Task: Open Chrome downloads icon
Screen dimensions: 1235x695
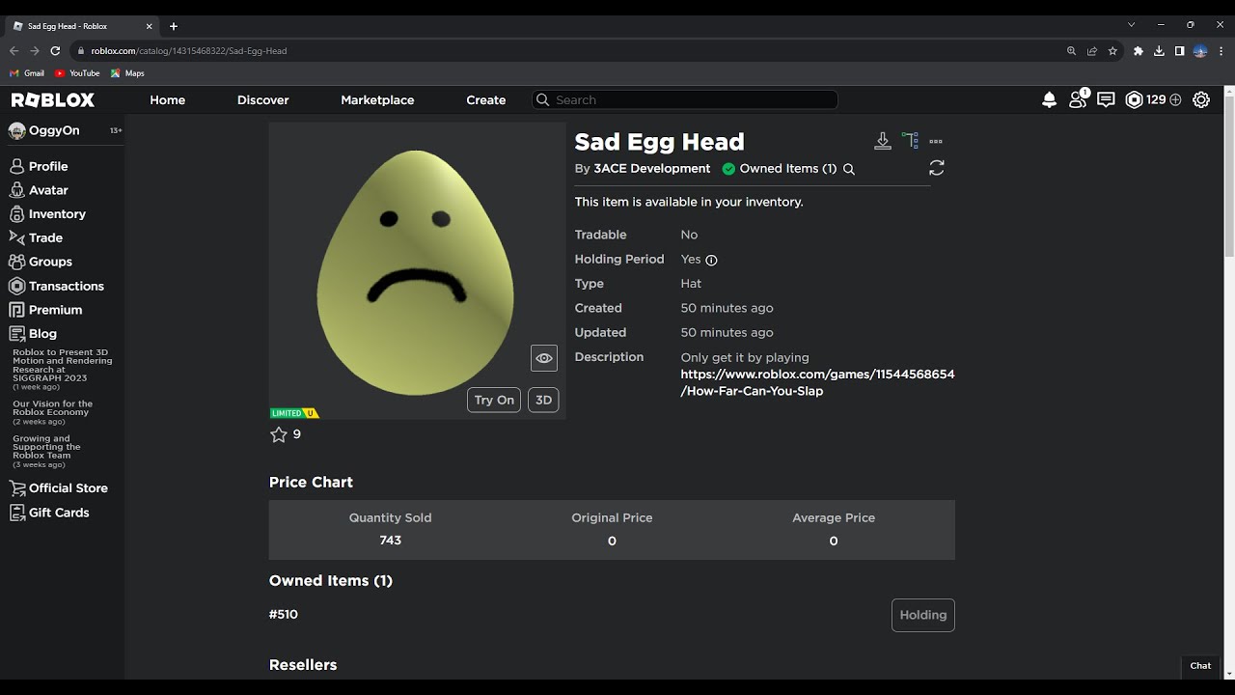Action: 1159,51
